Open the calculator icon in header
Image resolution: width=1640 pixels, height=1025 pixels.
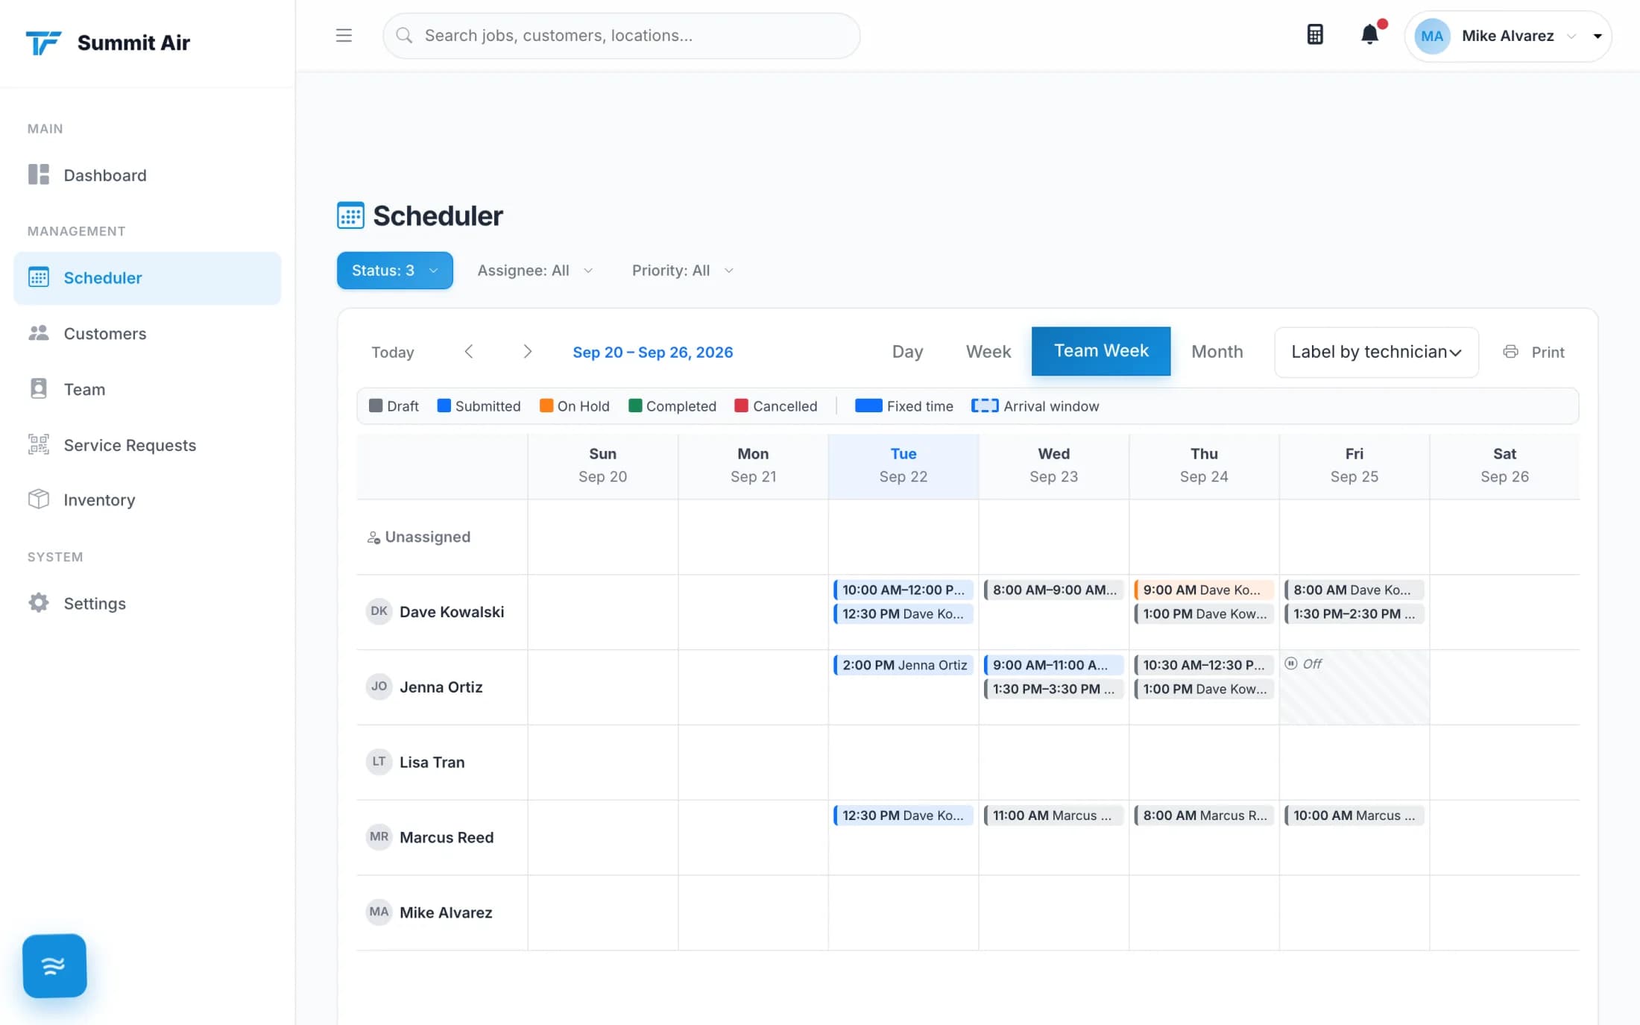pos(1315,35)
